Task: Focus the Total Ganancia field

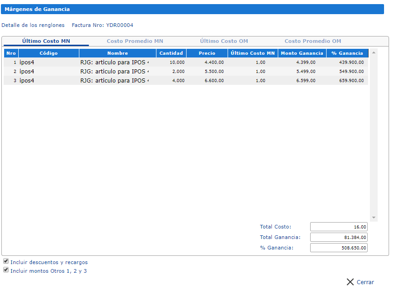Action: click(338, 237)
